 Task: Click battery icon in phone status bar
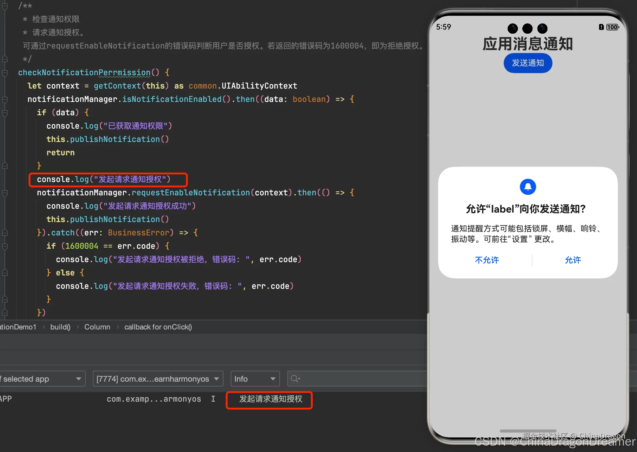pyautogui.click(x=612, y=27)
